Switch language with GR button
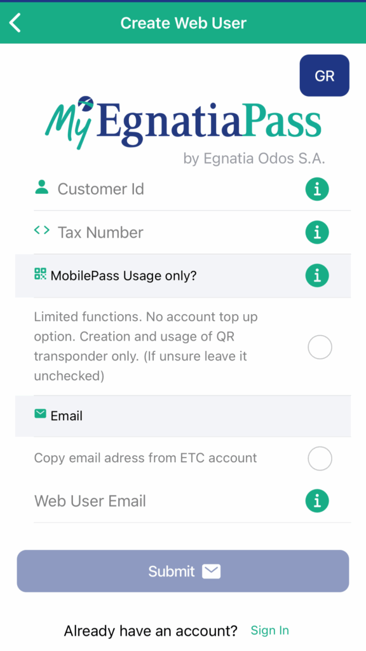The height and width of the screenshot is (651, 366). coord(325,76)
